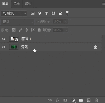Create a new layer
This screenshot has width=105, height=103.
point(89,100)
